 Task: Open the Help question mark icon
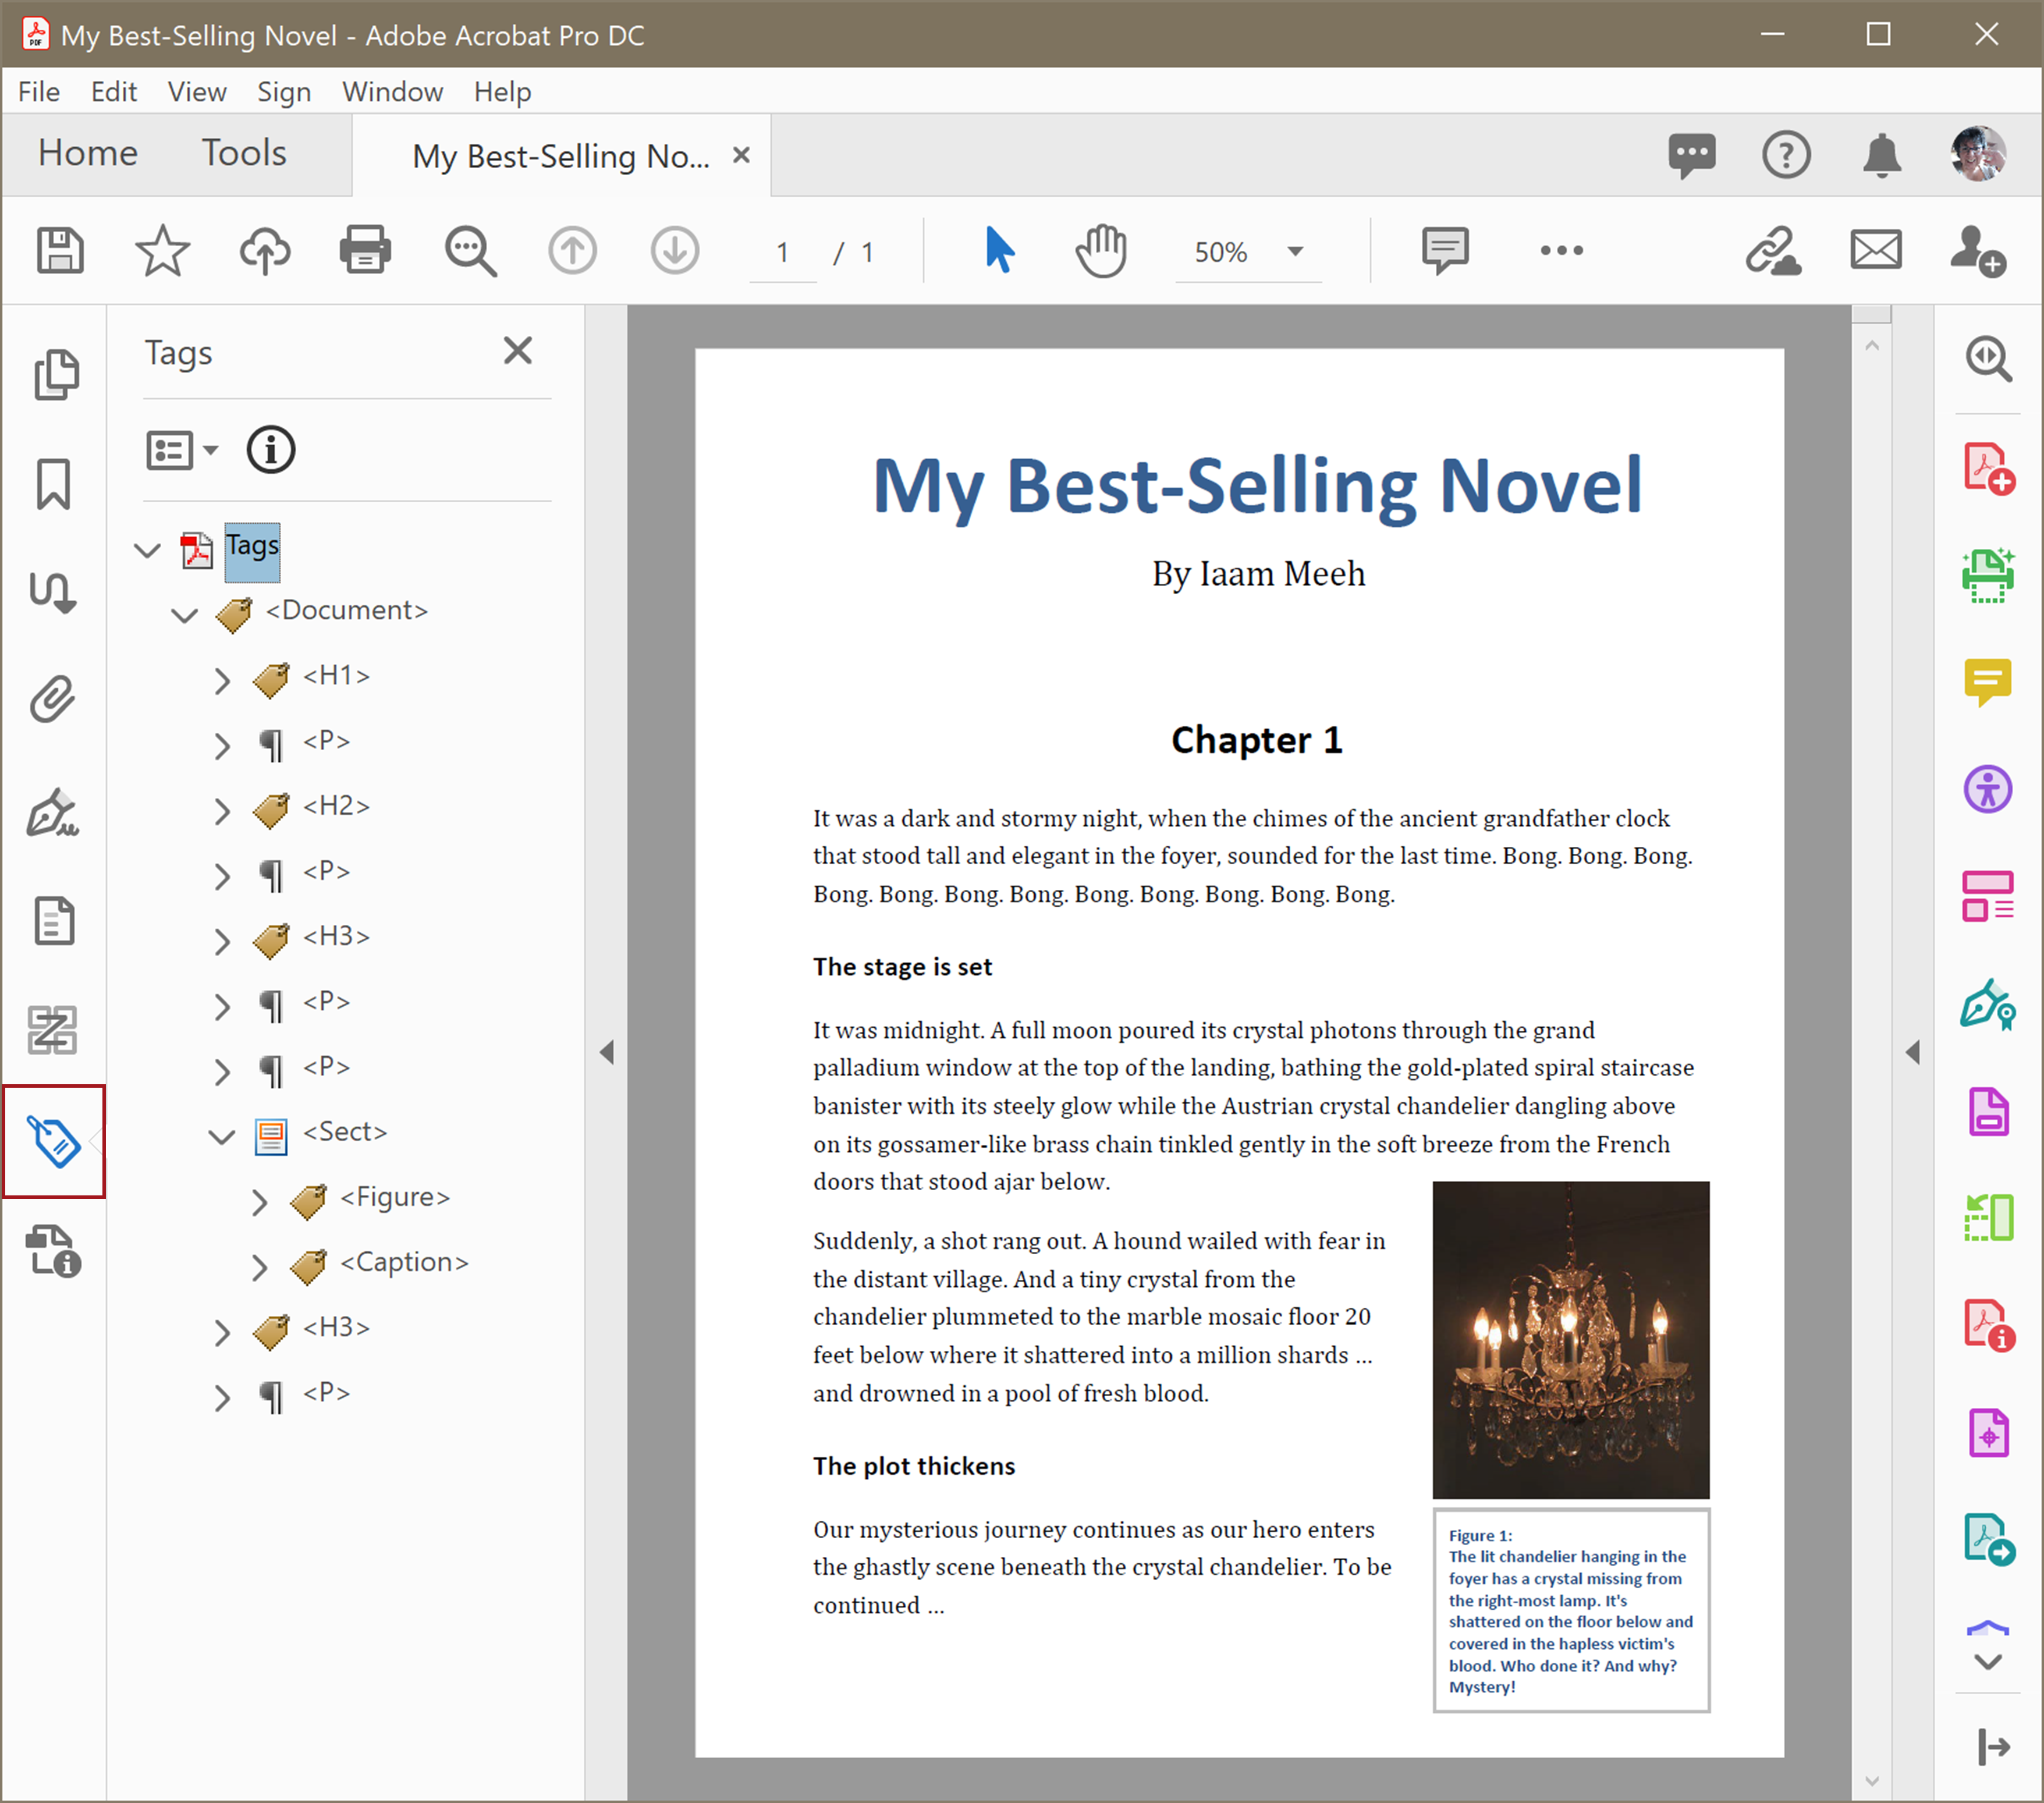coord(1786,155)
